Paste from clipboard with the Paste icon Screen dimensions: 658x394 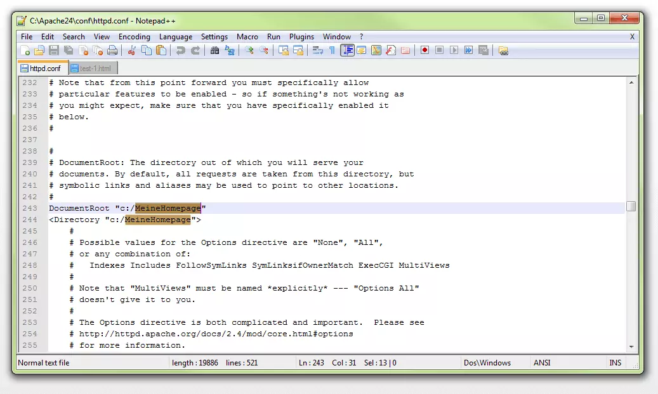[x=161, y=50]
